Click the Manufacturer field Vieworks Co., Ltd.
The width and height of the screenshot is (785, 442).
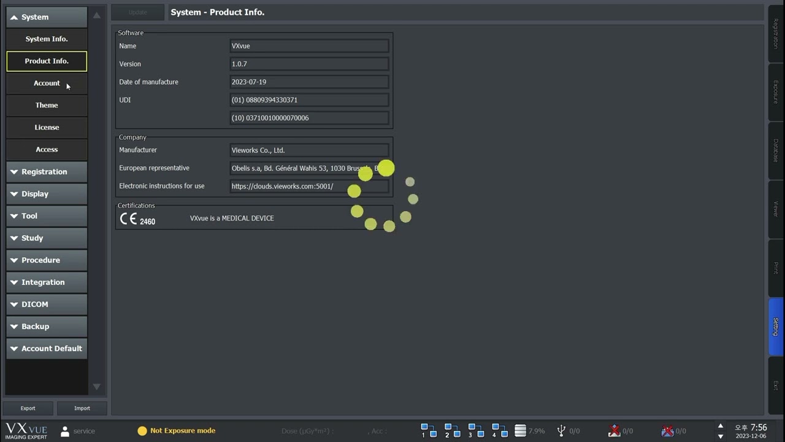309,150
